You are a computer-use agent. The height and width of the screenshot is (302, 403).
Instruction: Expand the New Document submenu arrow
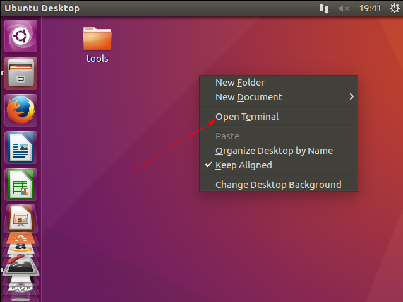[x=352, y=96]
